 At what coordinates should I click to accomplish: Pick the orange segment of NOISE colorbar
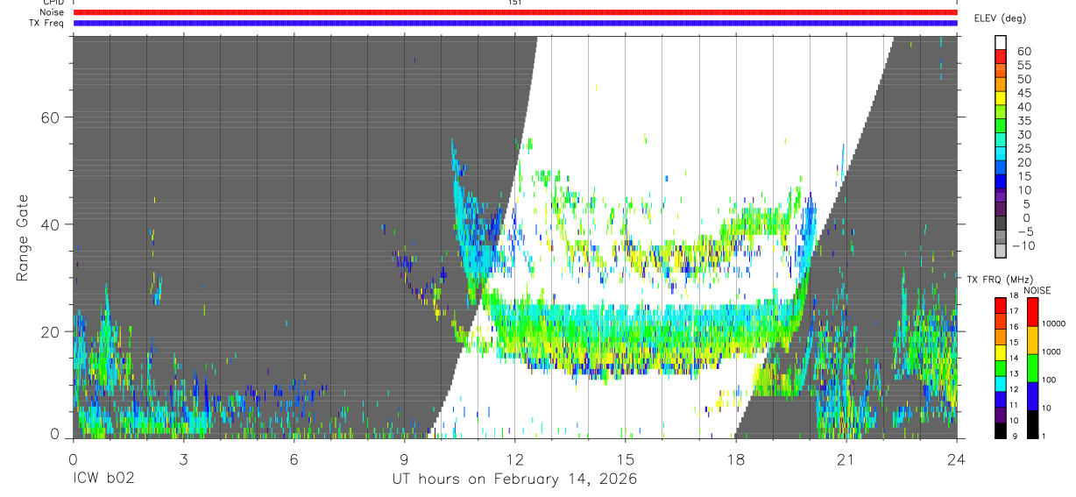1031,340
